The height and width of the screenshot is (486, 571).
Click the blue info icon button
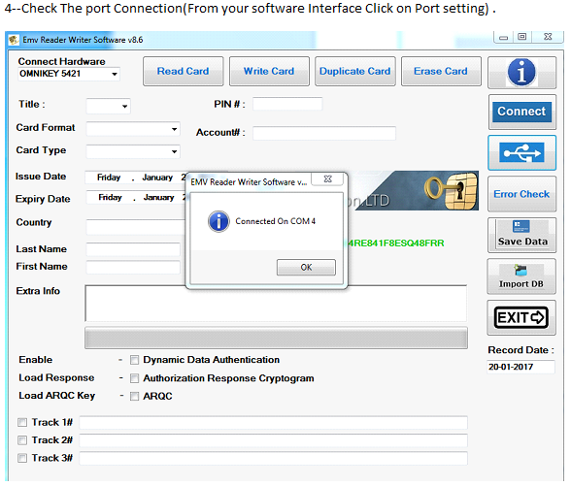(521, 73)
